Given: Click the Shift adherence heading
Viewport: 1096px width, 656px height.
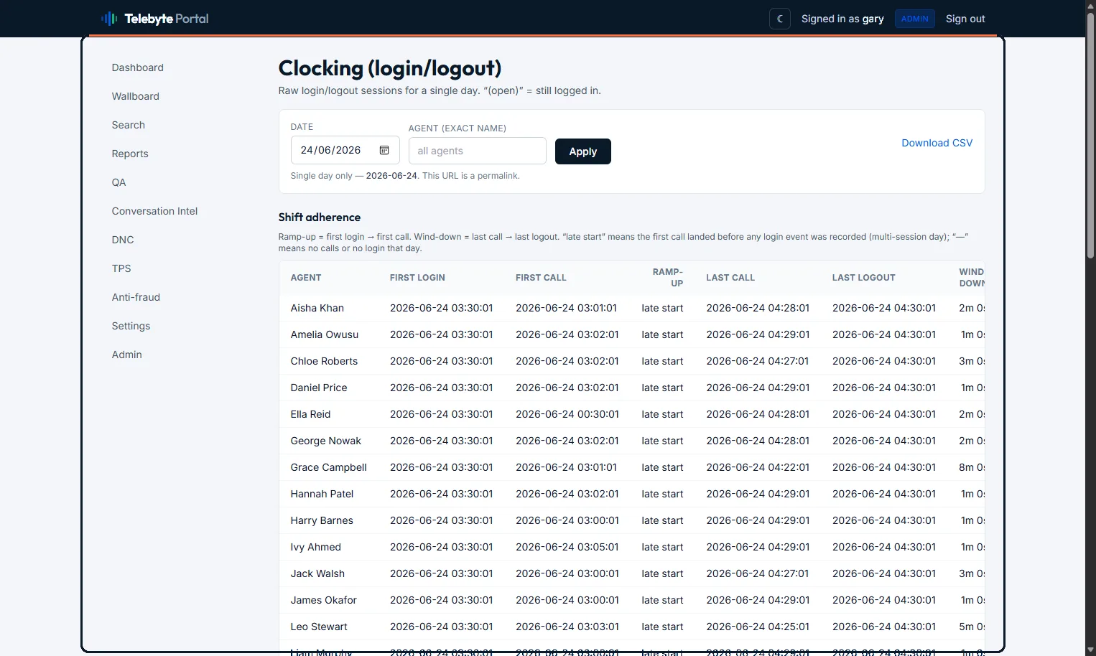Looking at the screenshot, I should (320, 217).
